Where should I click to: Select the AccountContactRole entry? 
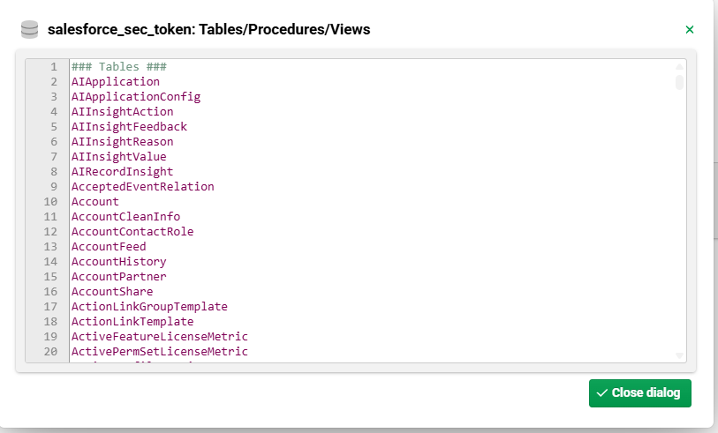pyautogui.click(x=132, y=232)
